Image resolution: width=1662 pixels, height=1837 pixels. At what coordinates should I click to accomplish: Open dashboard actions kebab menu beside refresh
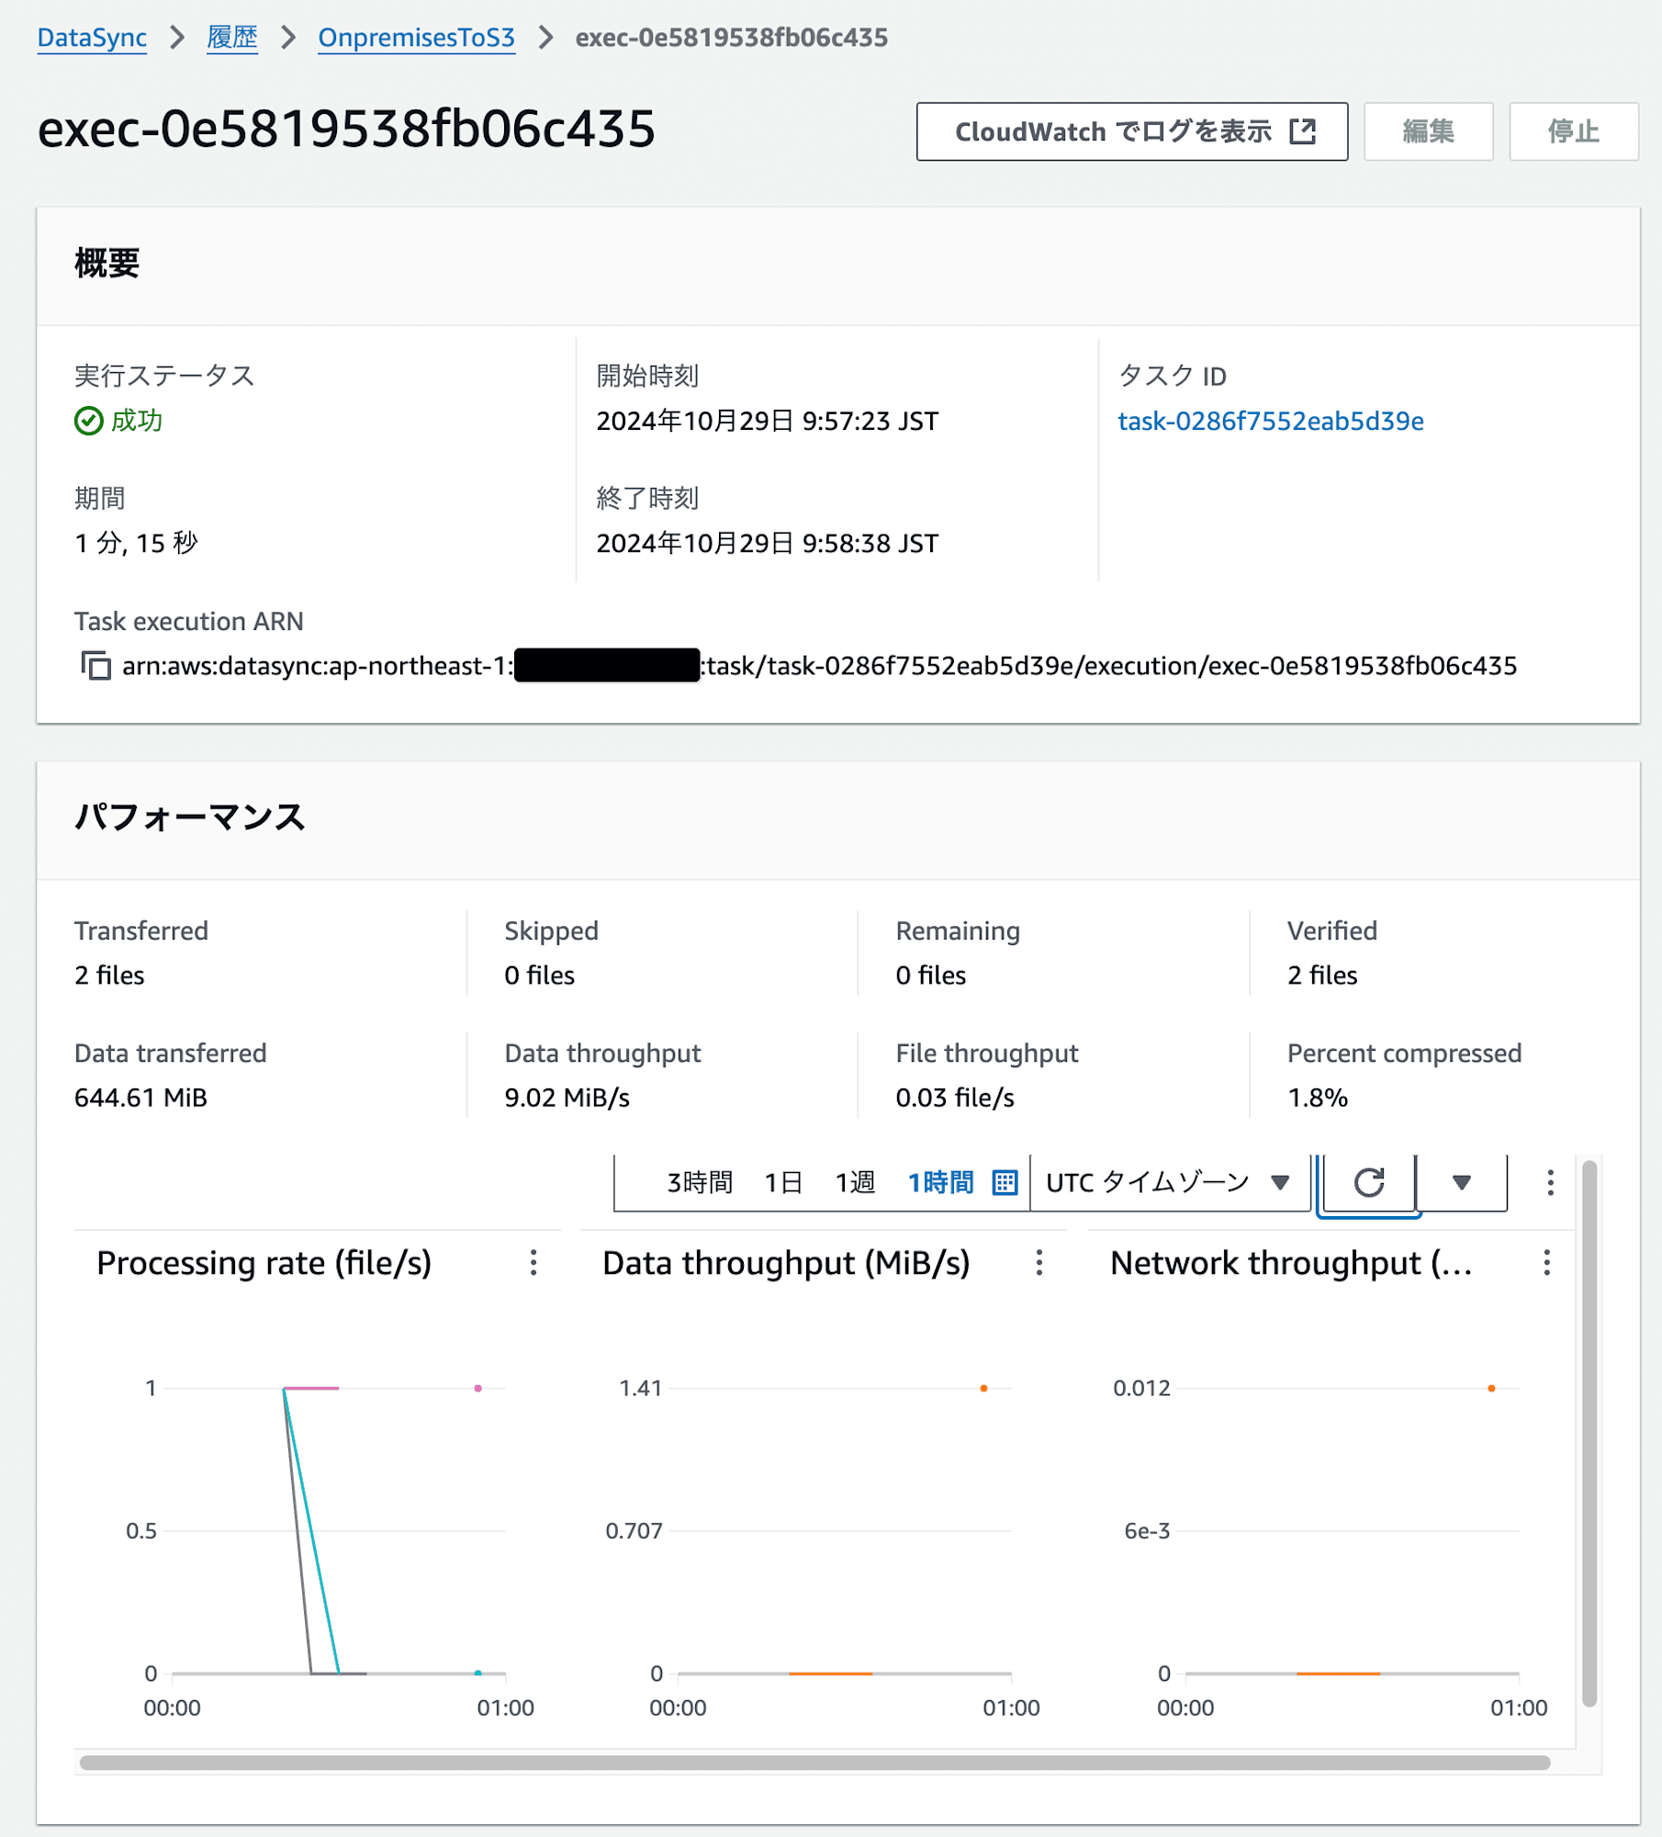click(x=1550, y=1182)
